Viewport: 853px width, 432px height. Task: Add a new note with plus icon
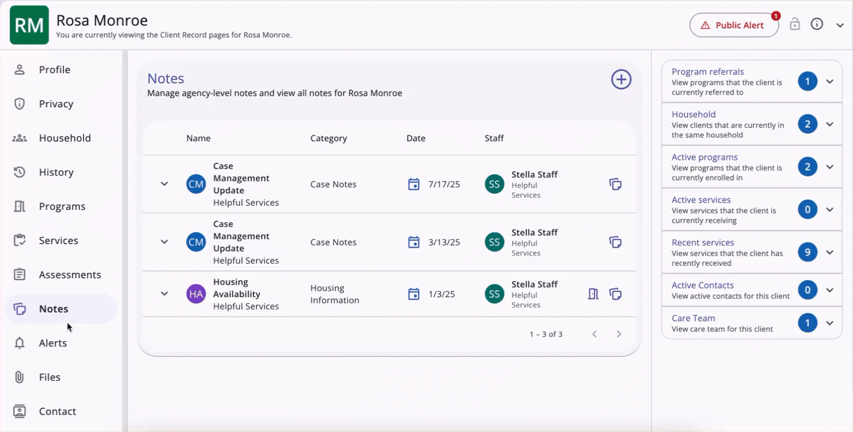pos(621,79)
